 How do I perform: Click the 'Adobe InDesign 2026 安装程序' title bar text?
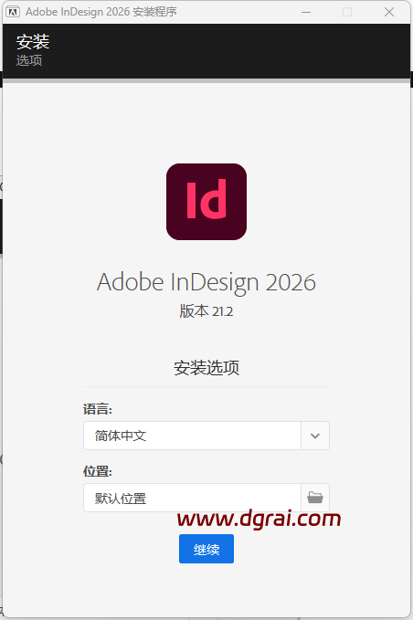(101, 12)
